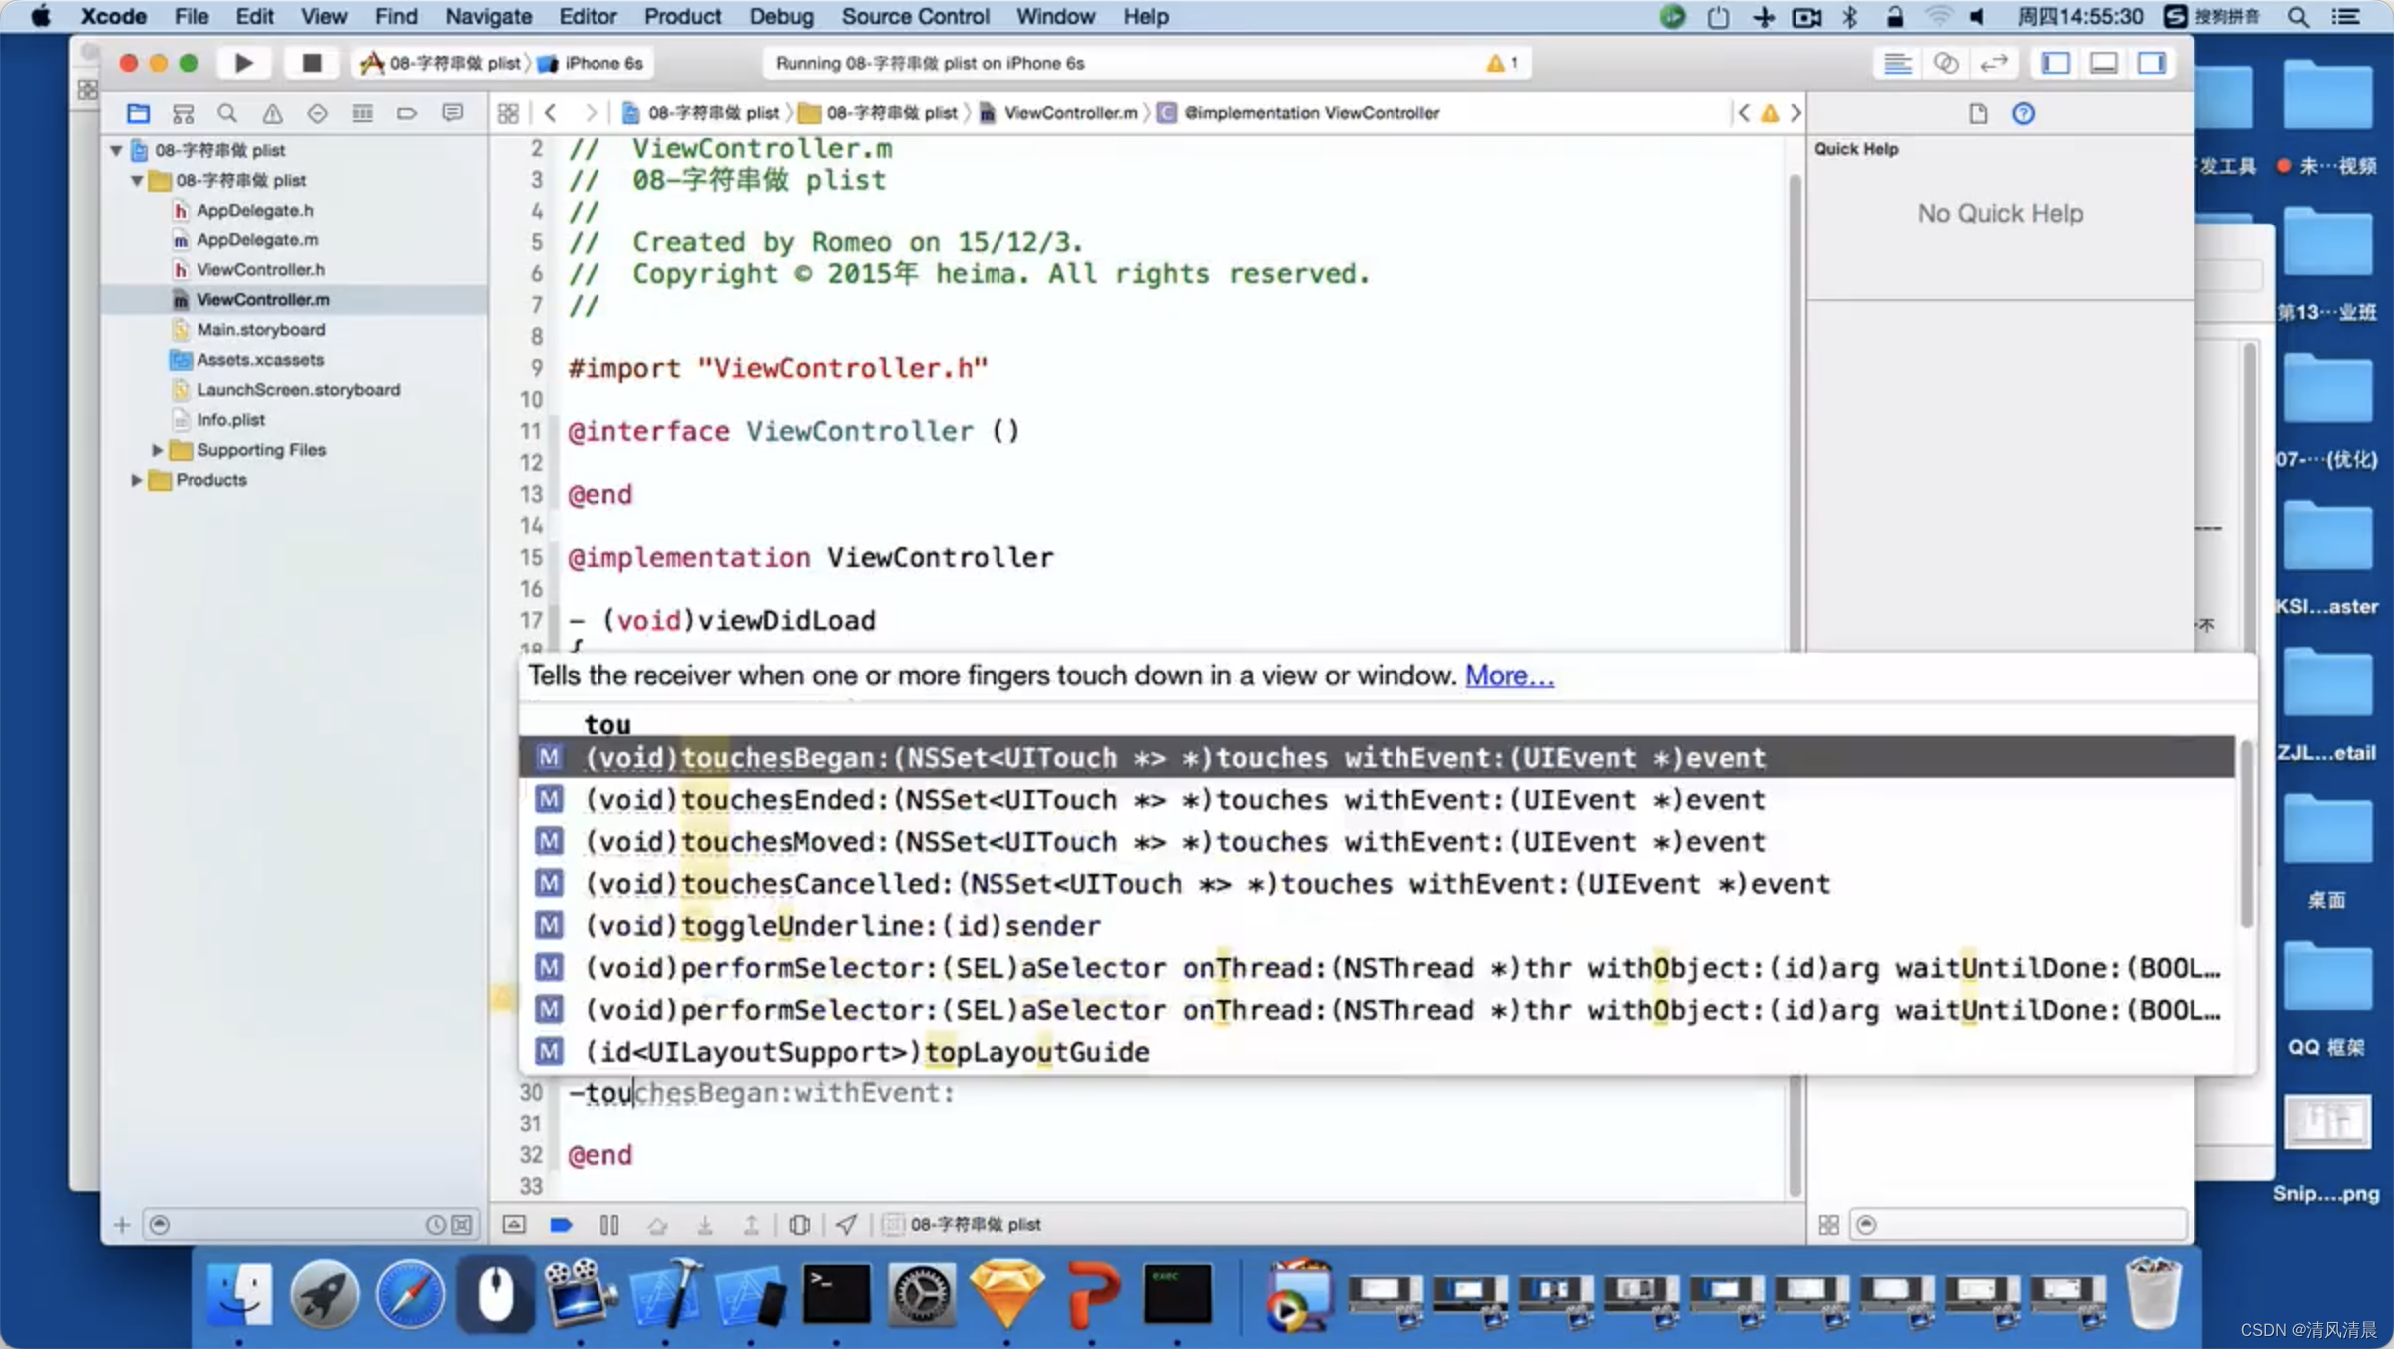
Task: Open the Report navigator
Action: pyautogui.click(x=452, y=113)
